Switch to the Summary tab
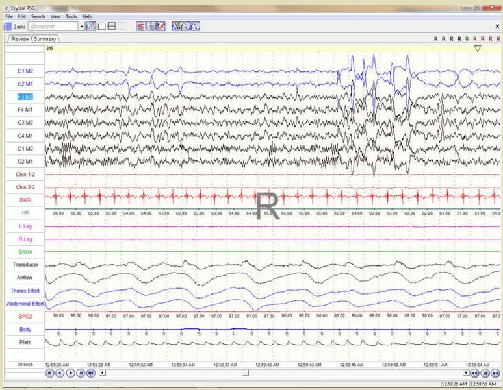 [x=45, y=39]
